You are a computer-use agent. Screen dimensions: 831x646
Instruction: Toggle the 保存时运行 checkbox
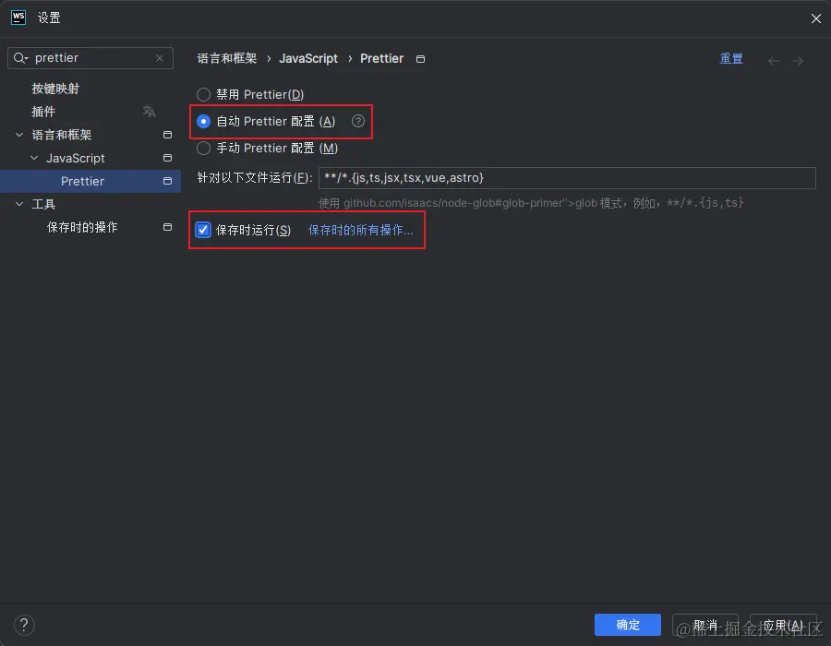(x=203, y=230)
